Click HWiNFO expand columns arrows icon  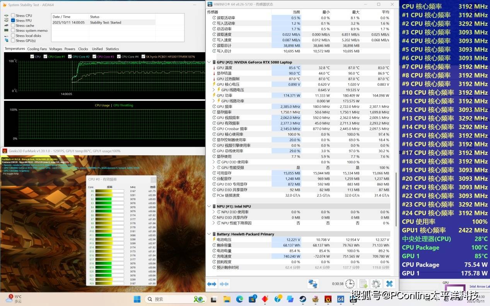point(212,284)
